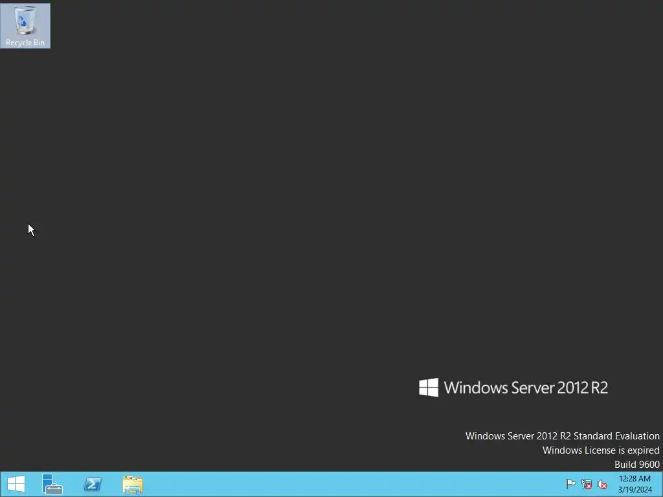Click the Recycle Bin label text
Viewport: 663px width, 497px height.
(25, 43)
